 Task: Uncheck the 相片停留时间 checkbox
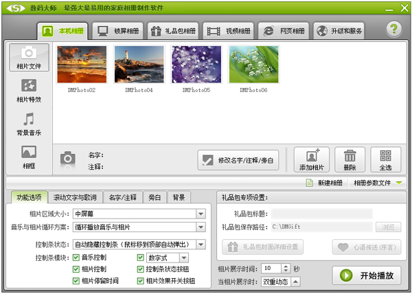[76, 281]
